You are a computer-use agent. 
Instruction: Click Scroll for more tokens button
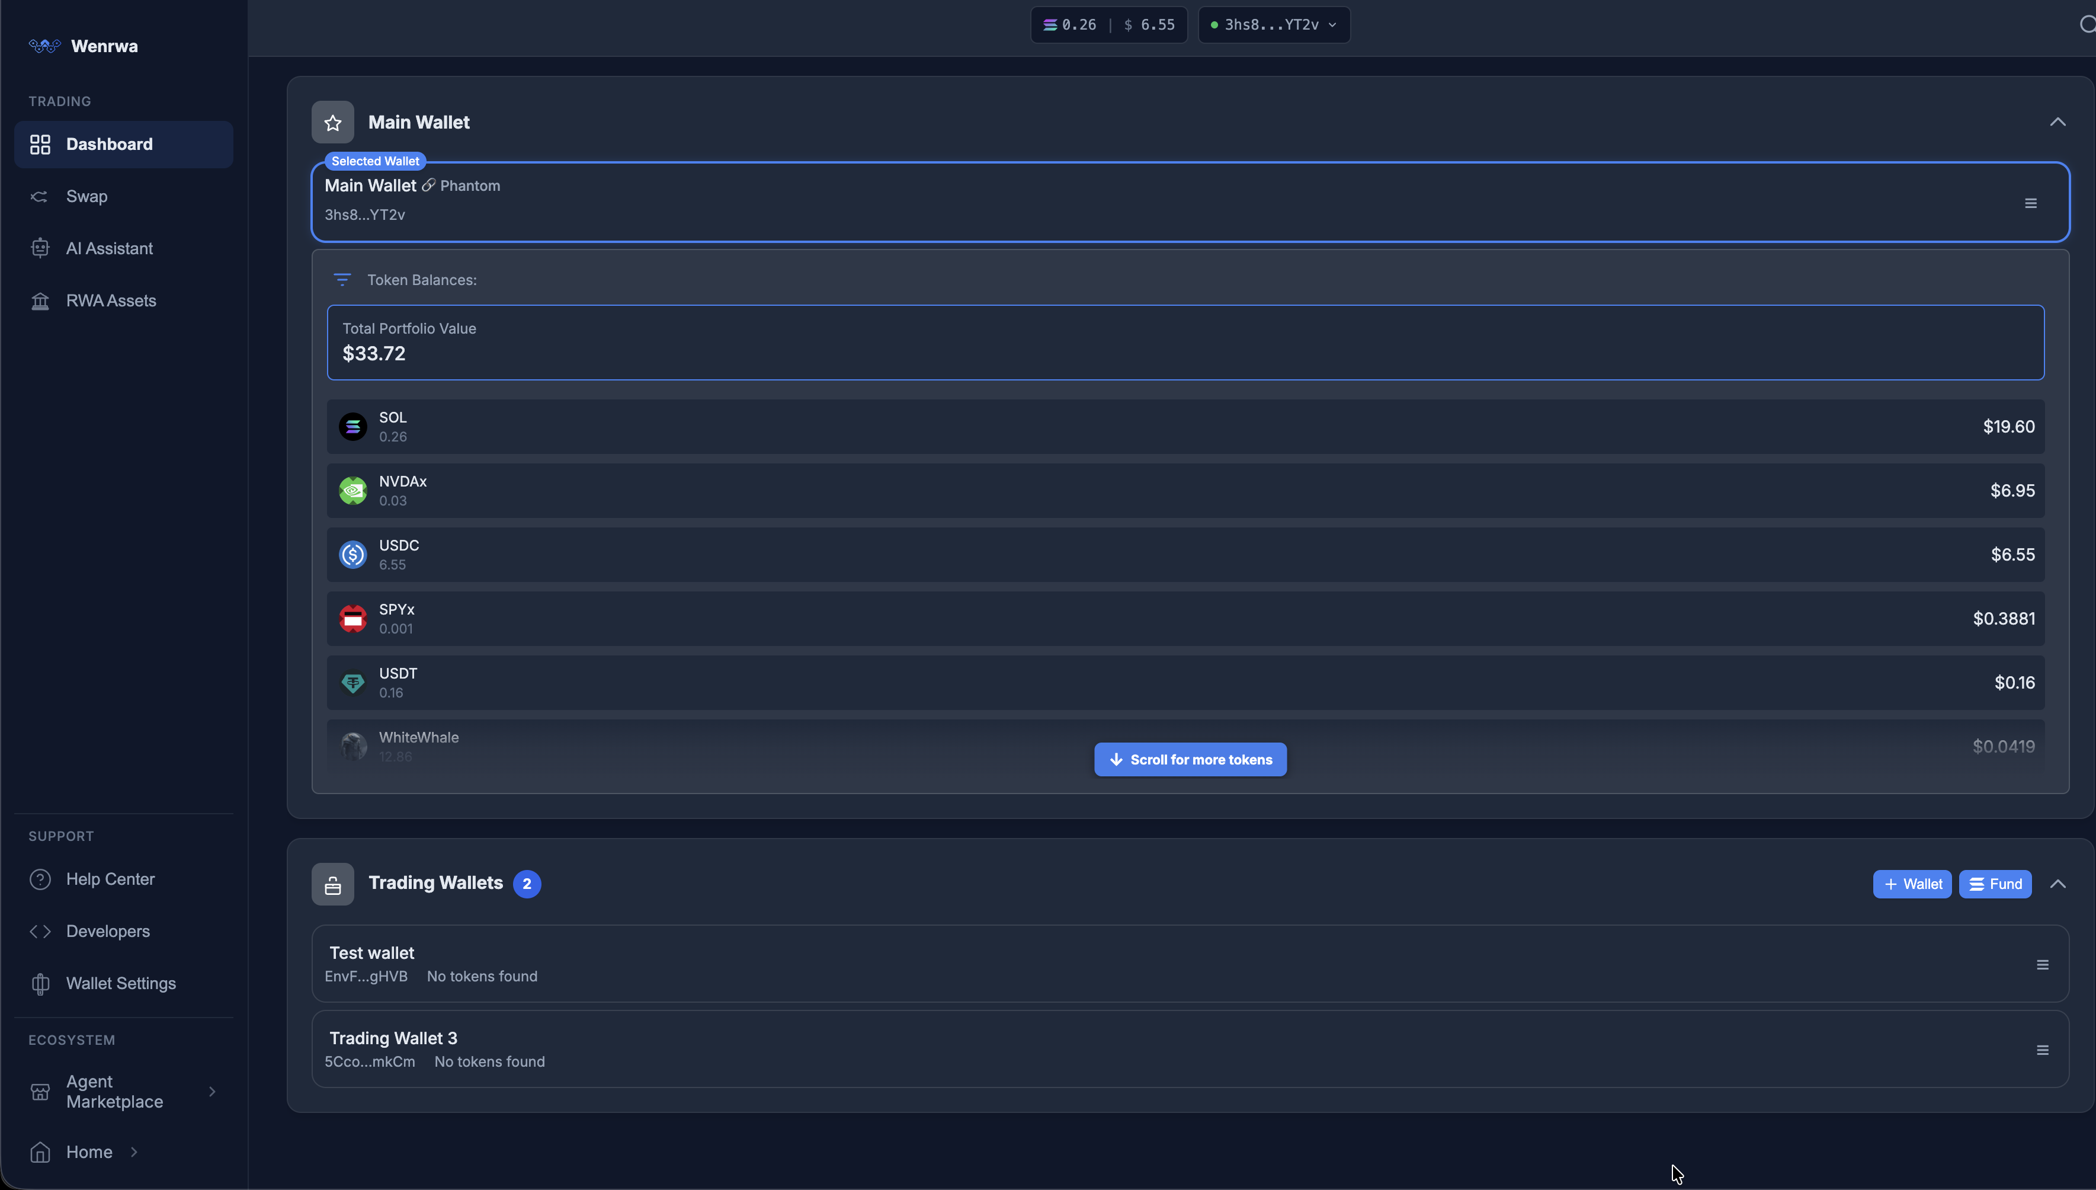tap(1190, 760)
